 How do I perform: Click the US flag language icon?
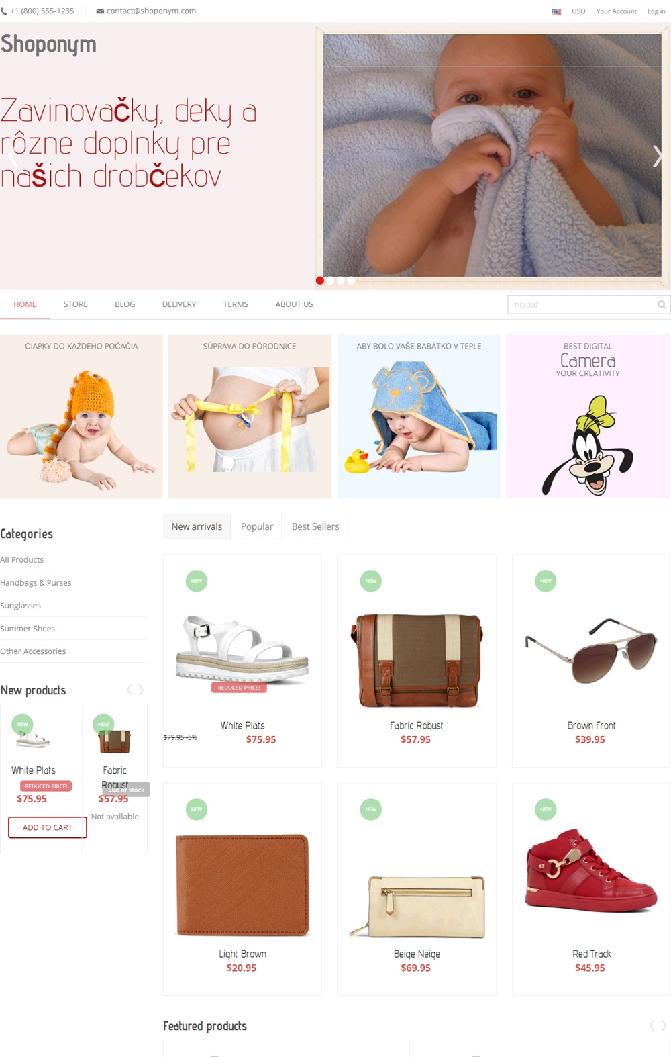(556, 12)
